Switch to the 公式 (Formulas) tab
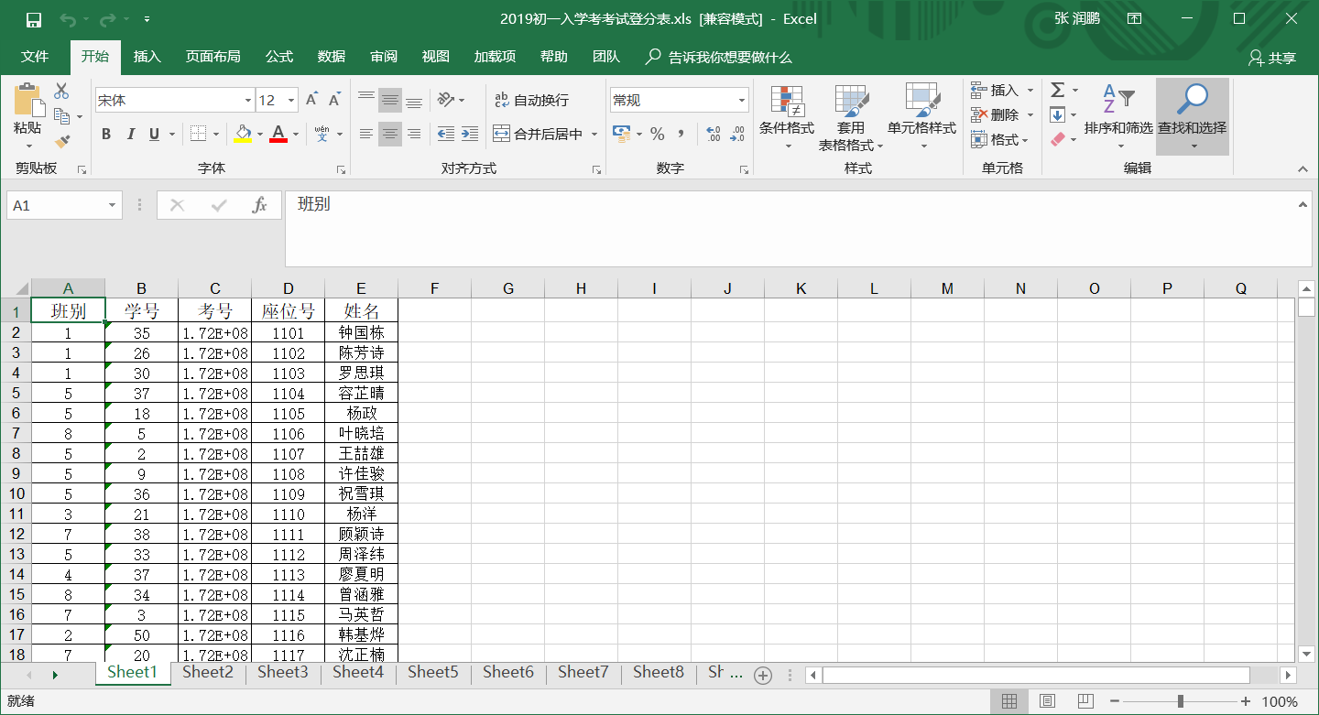This screenshot has width=1319, height=715. 279,57
